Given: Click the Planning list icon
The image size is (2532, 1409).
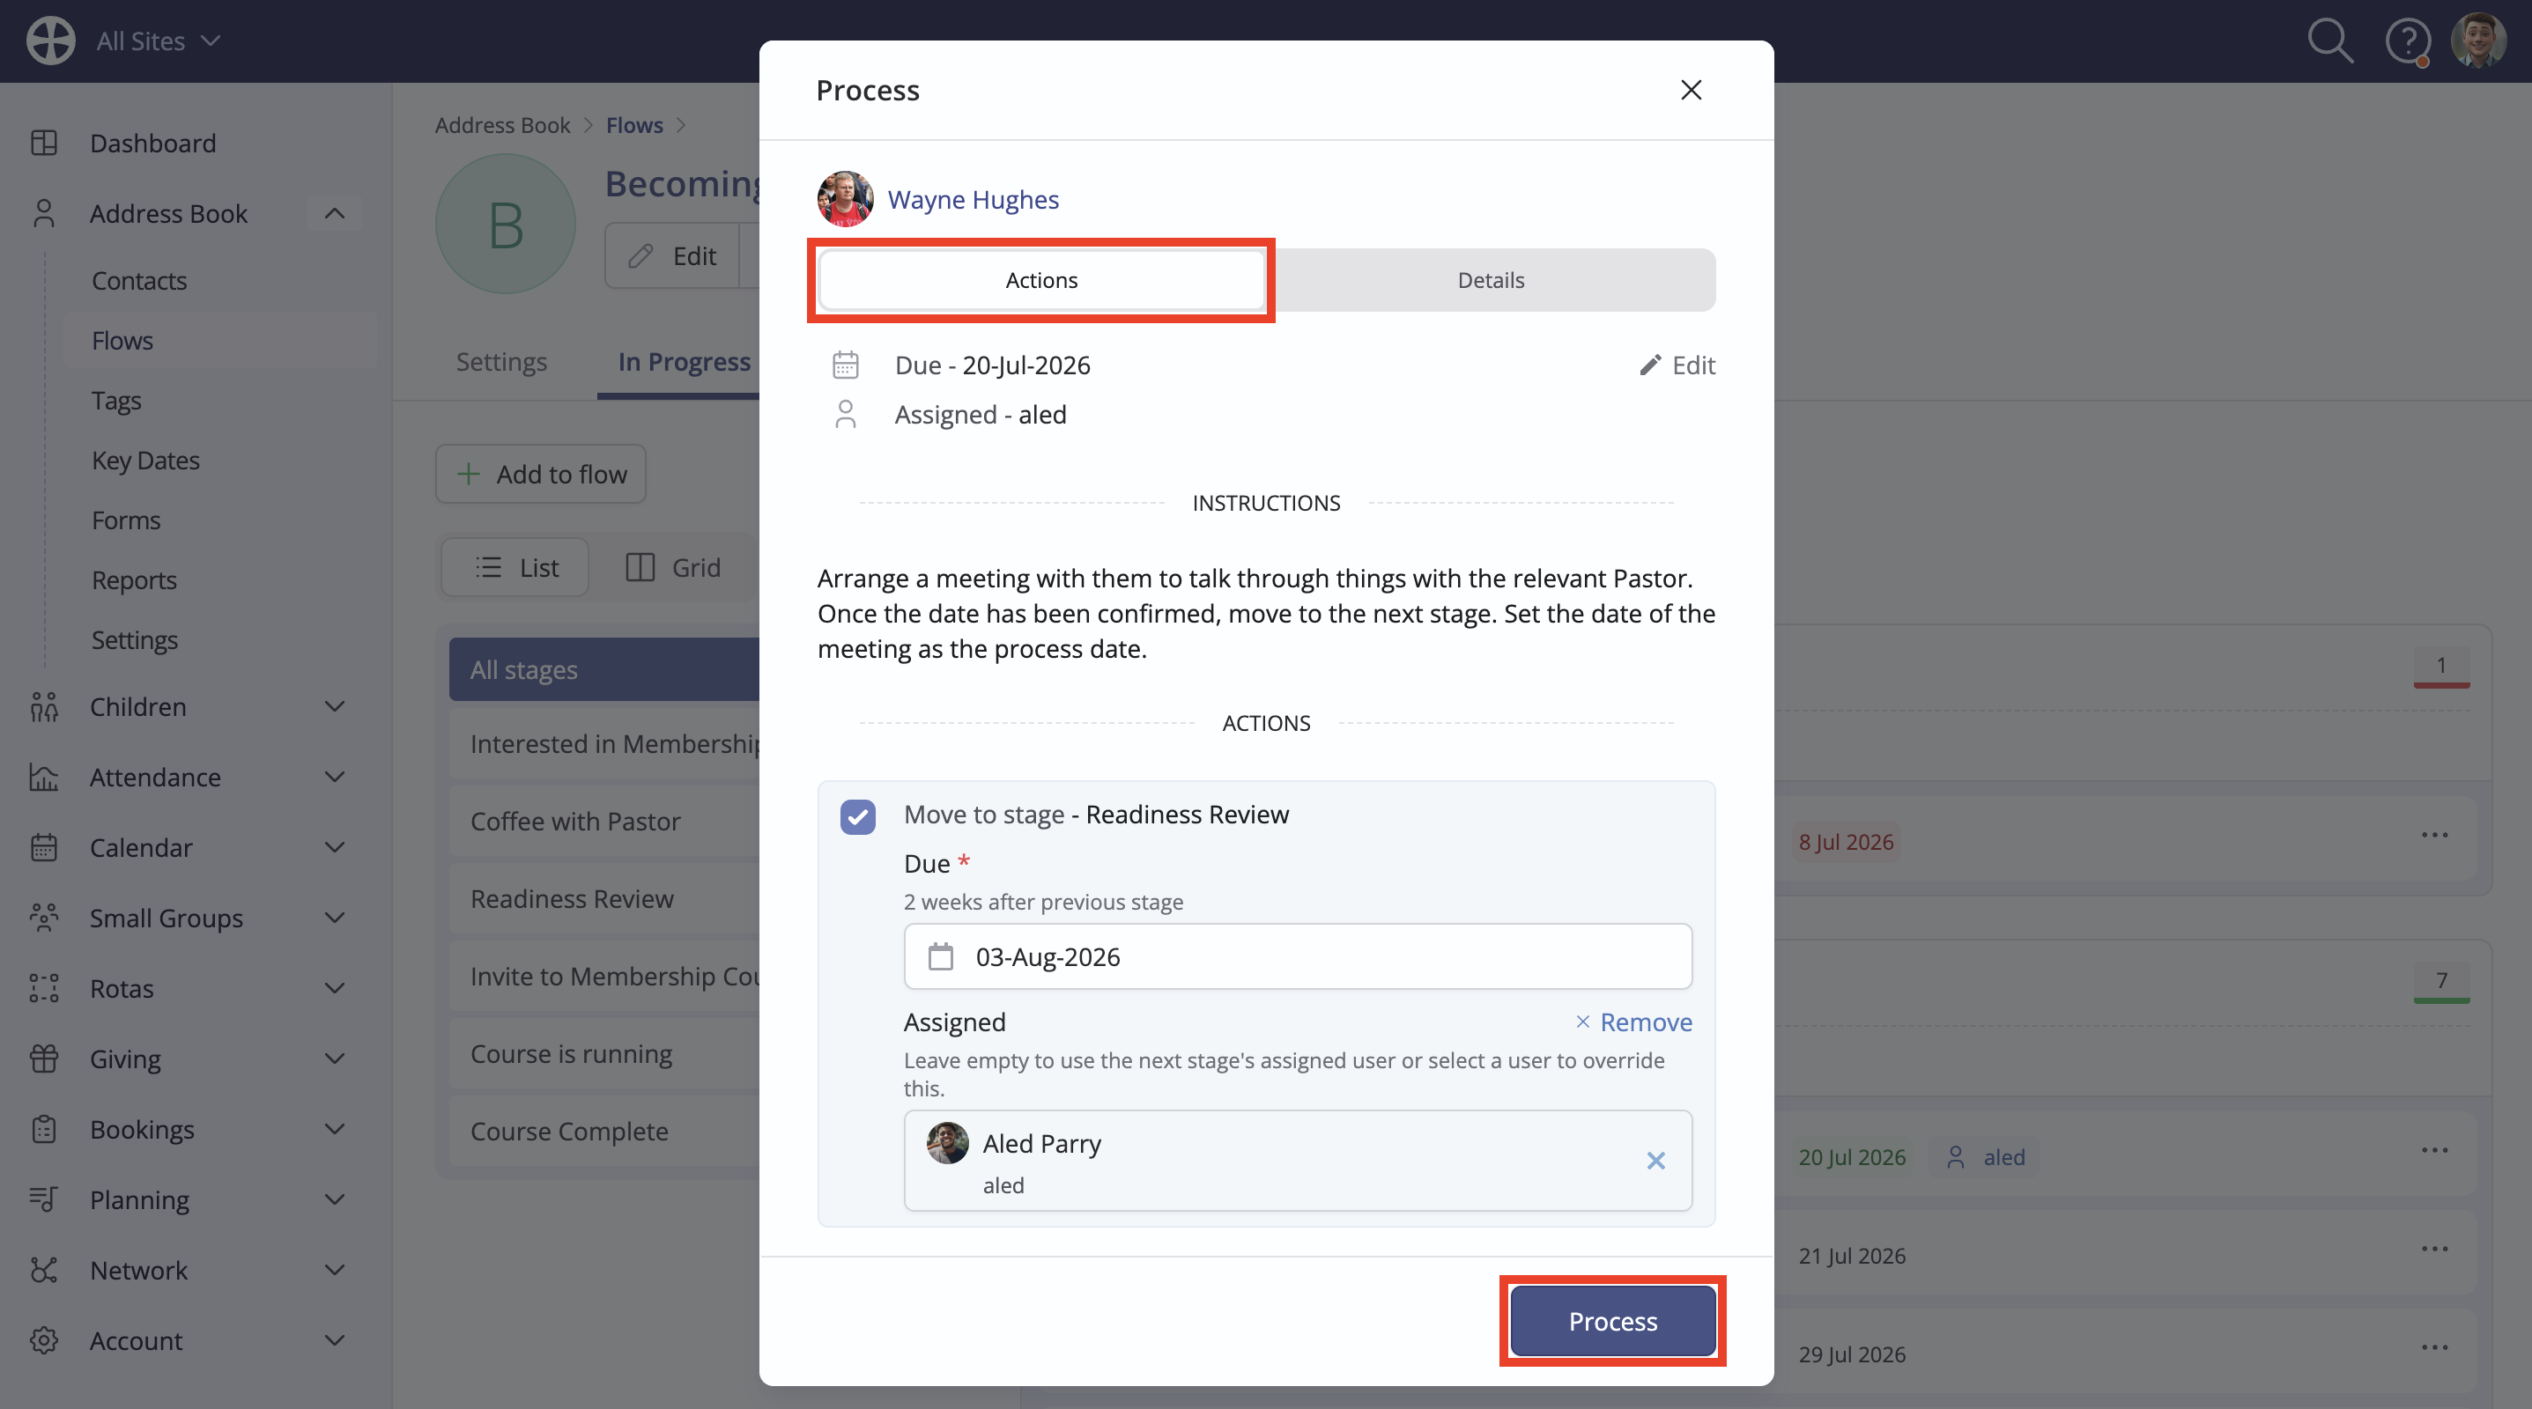Looking at the screenshot, I should coord(44,1199).
